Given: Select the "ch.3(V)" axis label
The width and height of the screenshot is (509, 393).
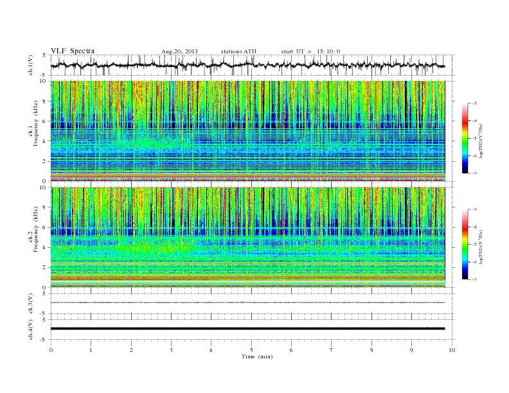Looking at the screenshot, I should pyautogui.click(x=31, y=304).
